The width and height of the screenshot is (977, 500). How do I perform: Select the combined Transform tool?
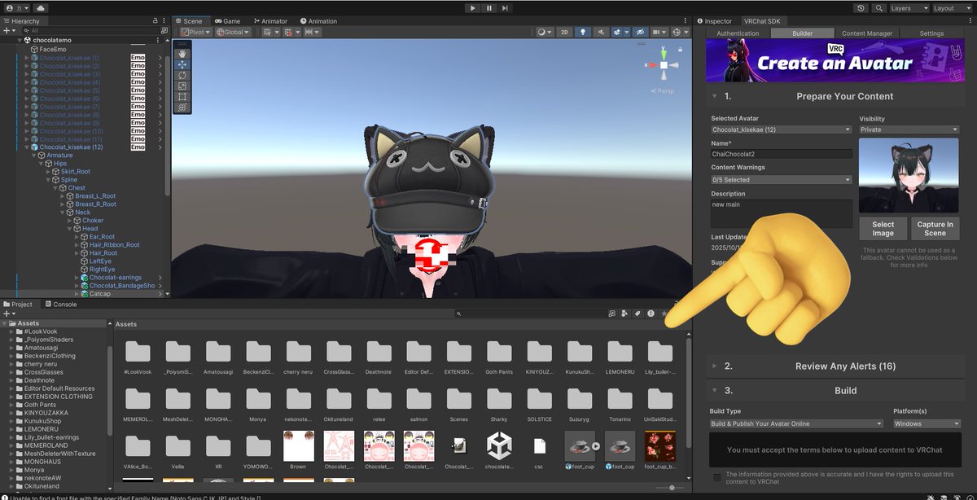pos(182,107)
